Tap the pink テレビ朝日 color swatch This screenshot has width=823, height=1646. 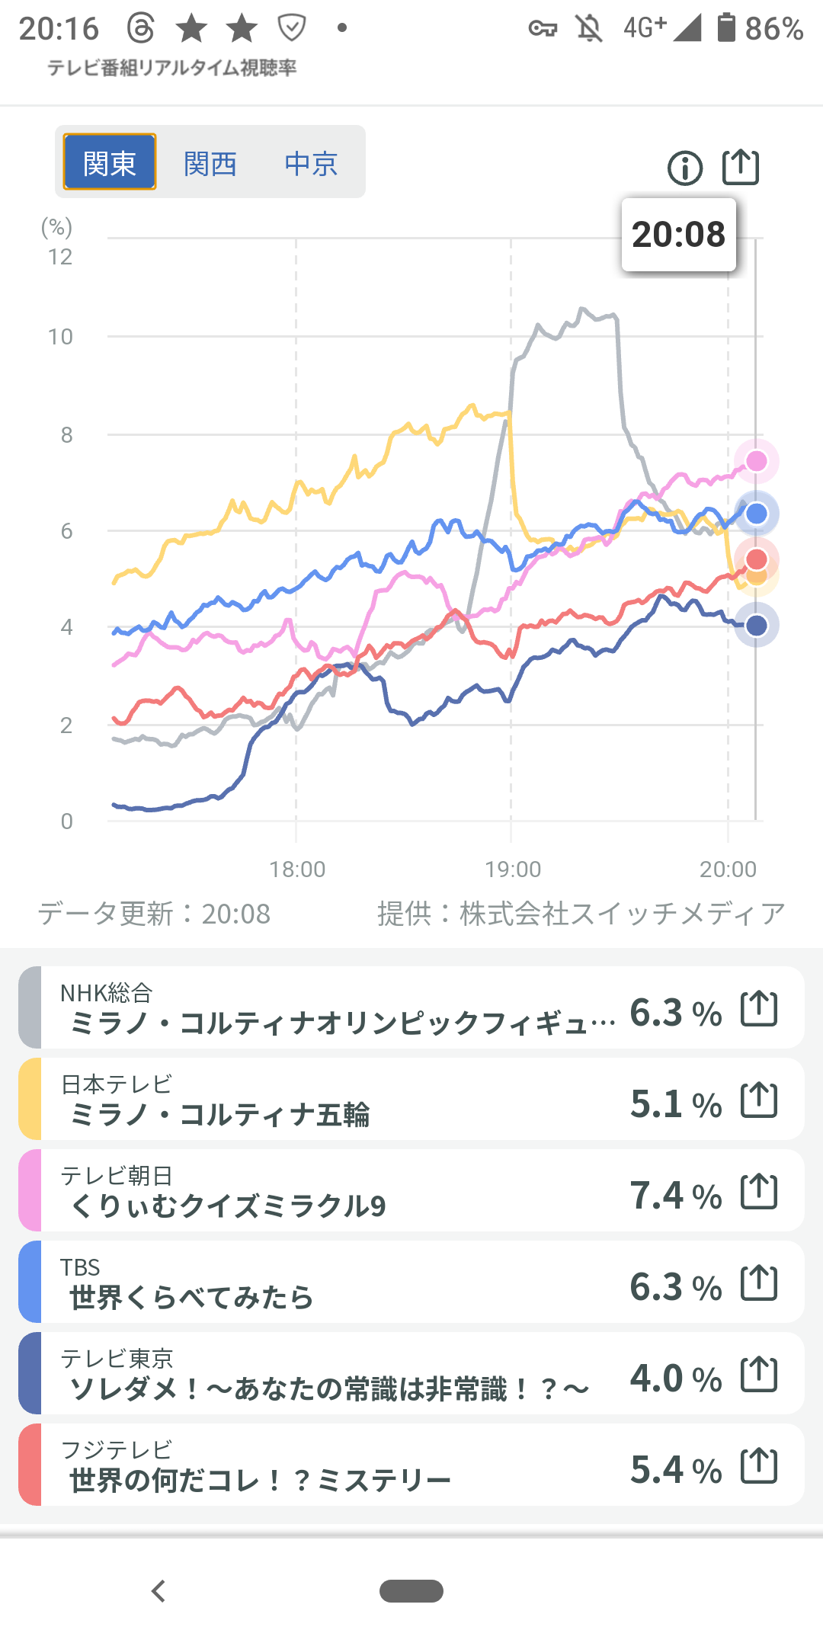point(30,1191)
